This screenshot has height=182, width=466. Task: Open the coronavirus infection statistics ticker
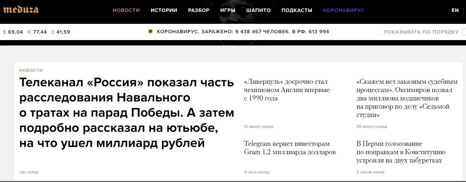[x=243, y=32]
